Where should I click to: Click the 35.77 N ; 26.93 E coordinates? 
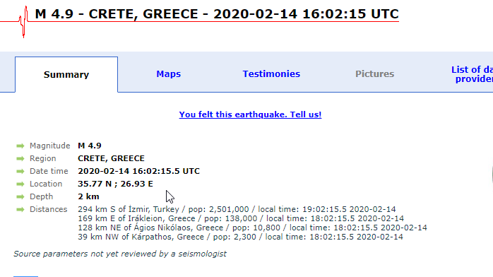(115, 184)
